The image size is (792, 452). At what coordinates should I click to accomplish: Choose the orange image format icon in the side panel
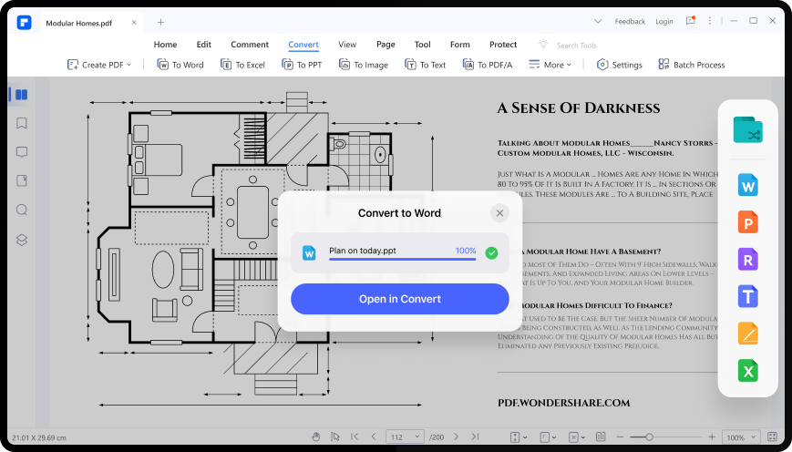(x=747, y=334)
